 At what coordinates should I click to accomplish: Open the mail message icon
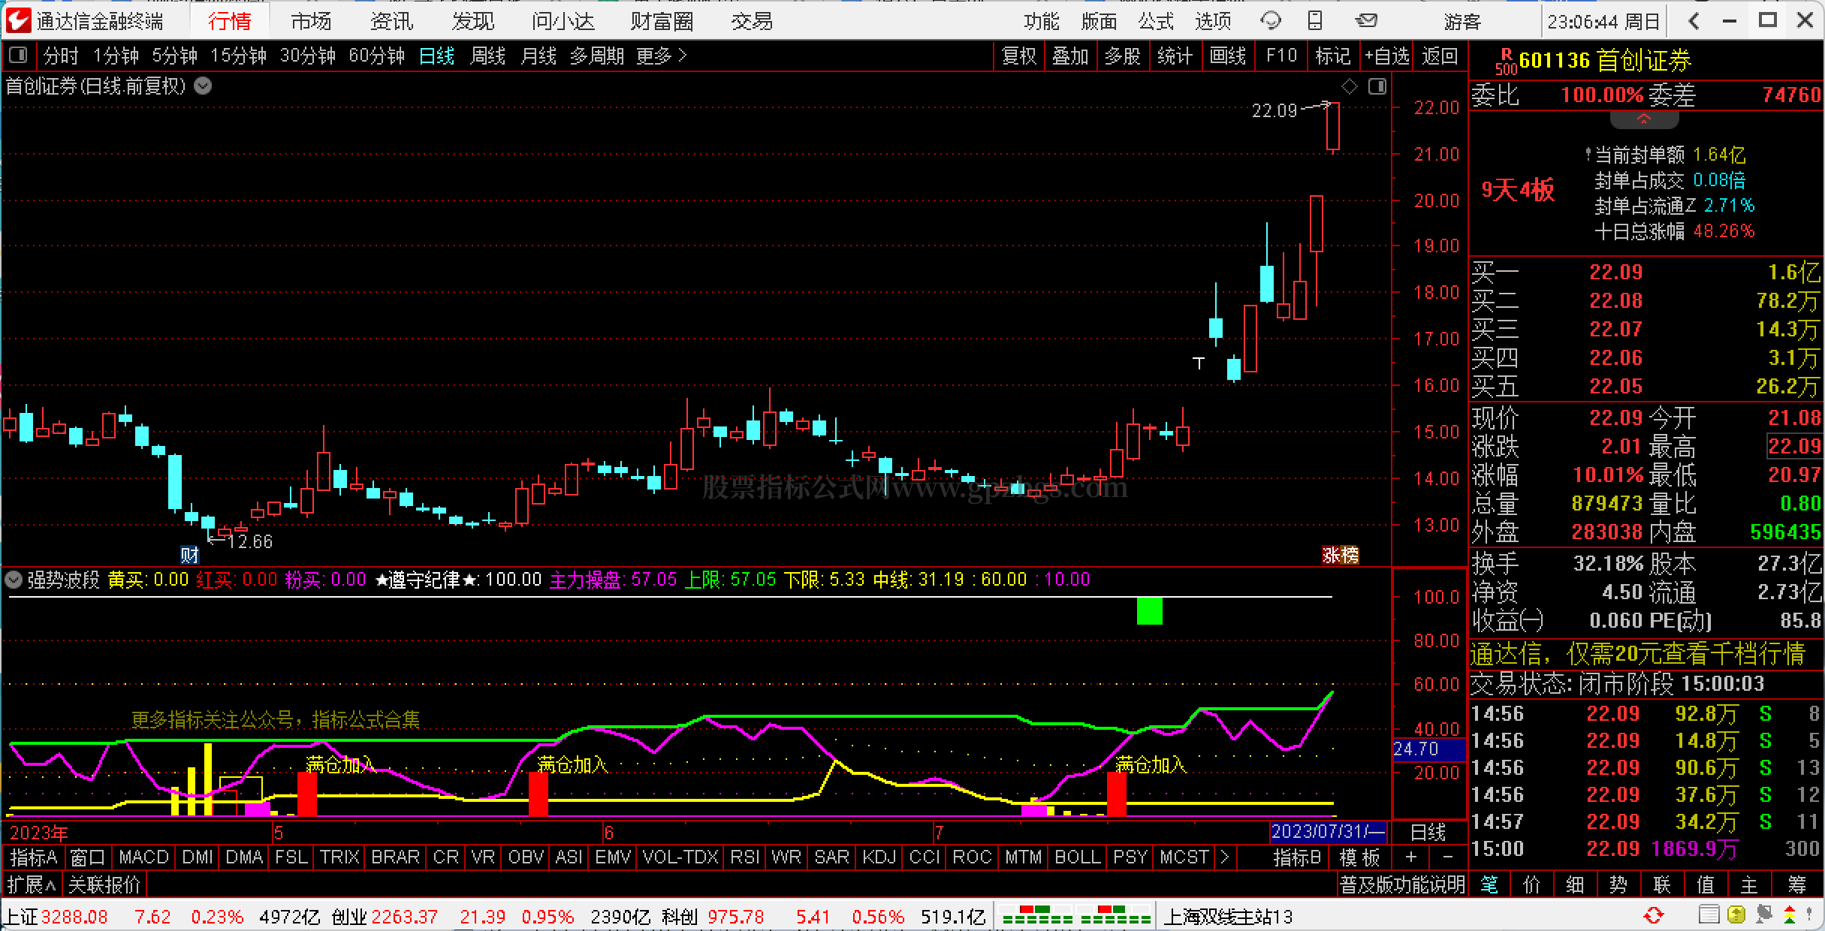1366,21
